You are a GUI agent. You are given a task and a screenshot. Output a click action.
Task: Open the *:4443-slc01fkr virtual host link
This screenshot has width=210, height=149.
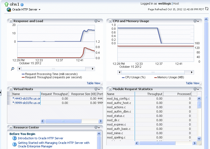coord(26,99)
